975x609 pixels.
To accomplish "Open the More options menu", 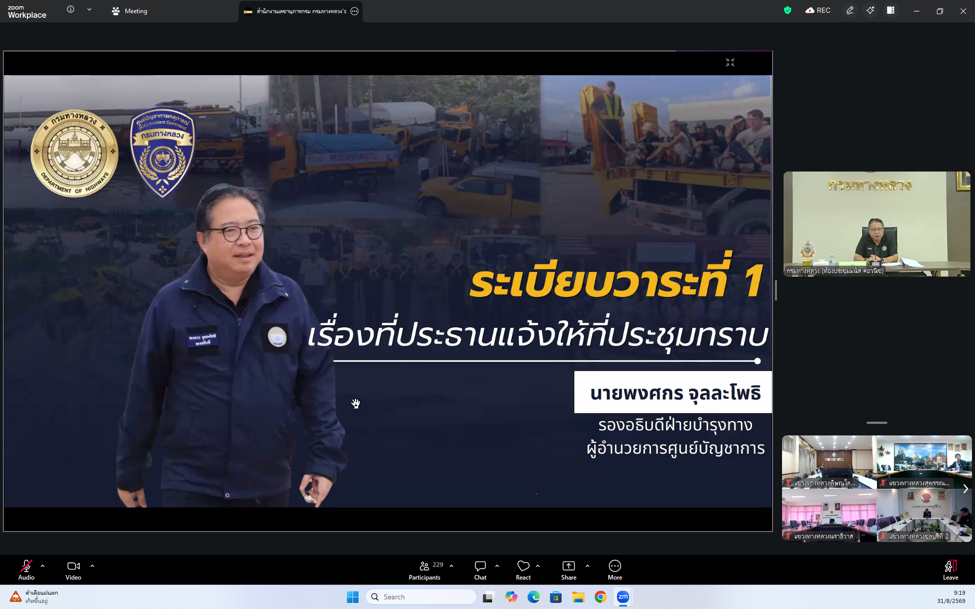I will pyautogui.click(x=615, y=569).
